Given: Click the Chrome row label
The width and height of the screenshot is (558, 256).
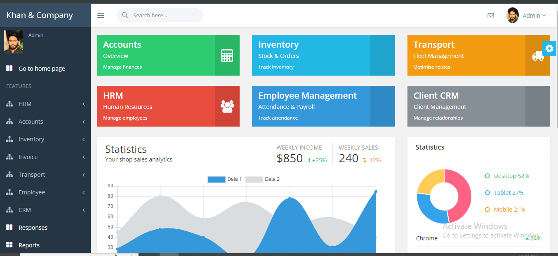Looking at the screenshot, I should 427,238.
